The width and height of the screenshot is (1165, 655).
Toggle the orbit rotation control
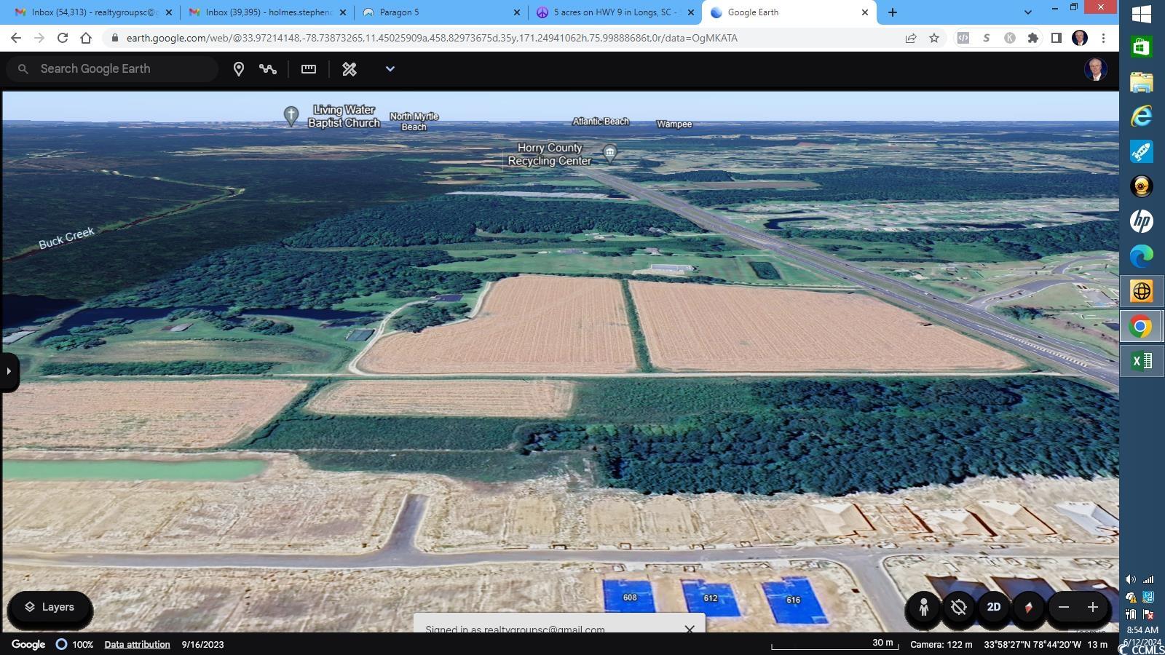(x=958, y=607)
